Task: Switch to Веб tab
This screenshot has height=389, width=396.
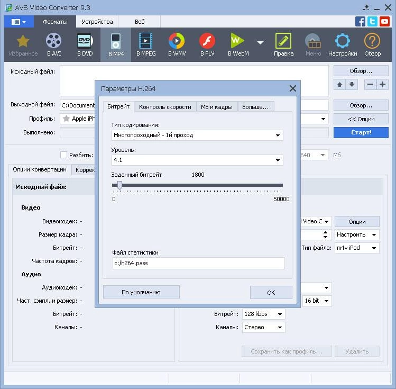Action: [x=140, y=22]
